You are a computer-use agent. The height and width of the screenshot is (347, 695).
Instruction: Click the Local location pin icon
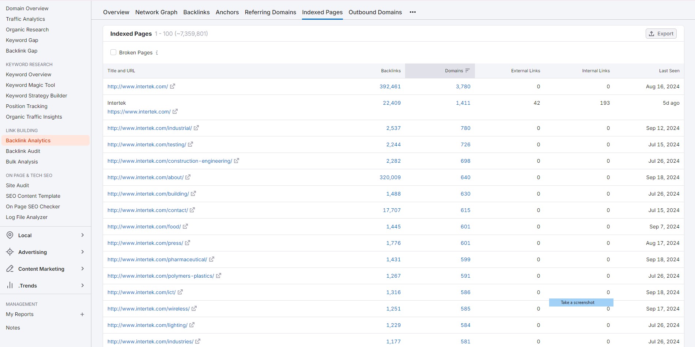point(10,235)
